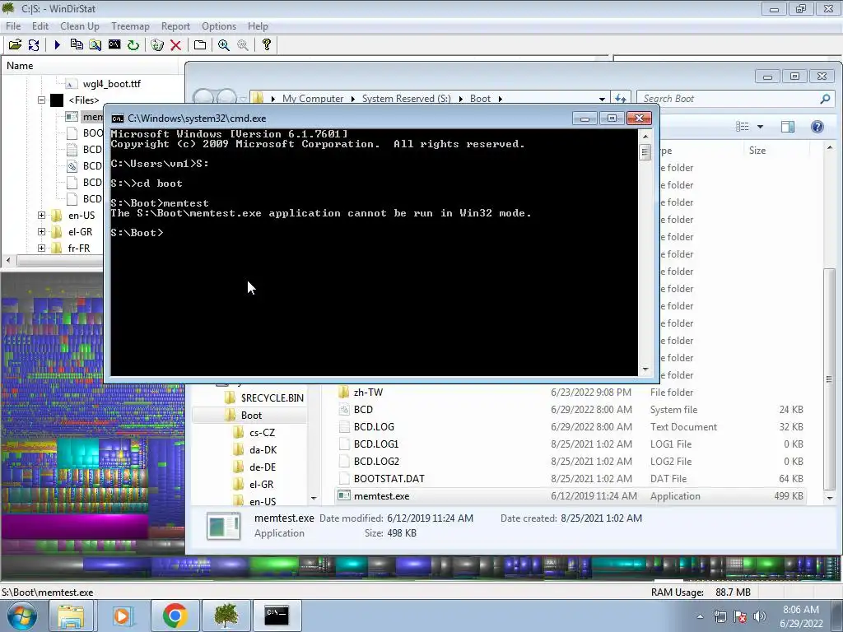The width and height of the screenshot is (843, 632).
Task: Open Google Chrome from the taskbar
Action: point(175,616)
